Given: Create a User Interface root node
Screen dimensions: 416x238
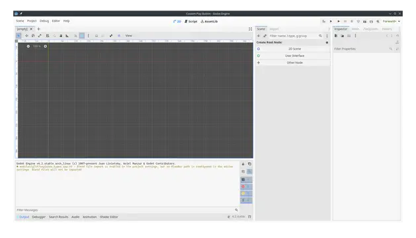Looking at the screenshot, I should tap(293, 56).
